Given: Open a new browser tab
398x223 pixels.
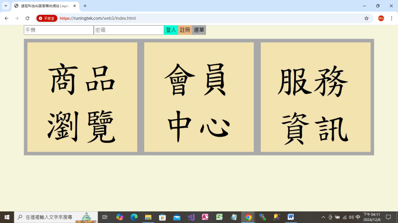Looking at the screenshot, I should [x=85, y=6].
